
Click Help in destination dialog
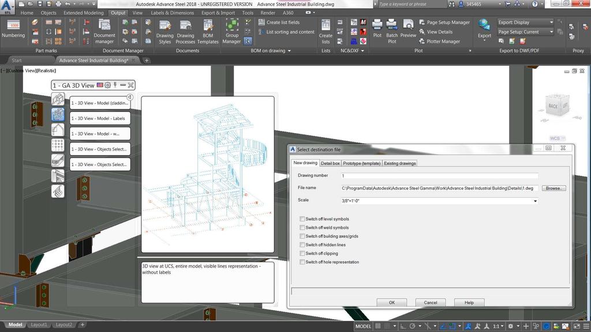coord(469,303)
